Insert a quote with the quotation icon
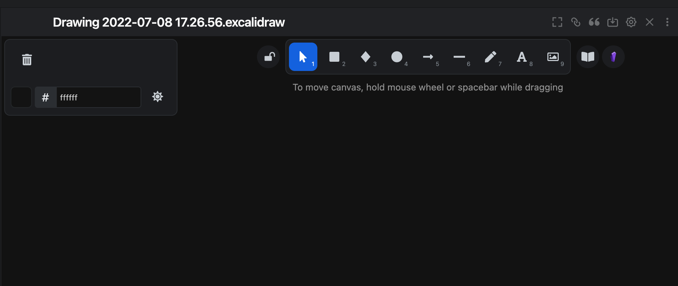 point(594,22)
